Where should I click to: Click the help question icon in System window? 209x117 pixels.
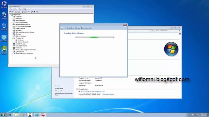click(180, 34)
